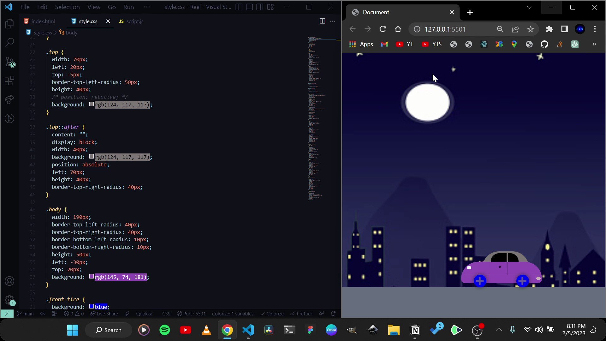Close the style.css editor tab

click(x=108, y=21)
